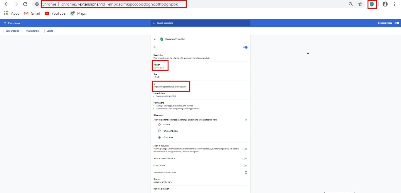Open the Chrome profile avatar icon

click(x=385, y=4)
